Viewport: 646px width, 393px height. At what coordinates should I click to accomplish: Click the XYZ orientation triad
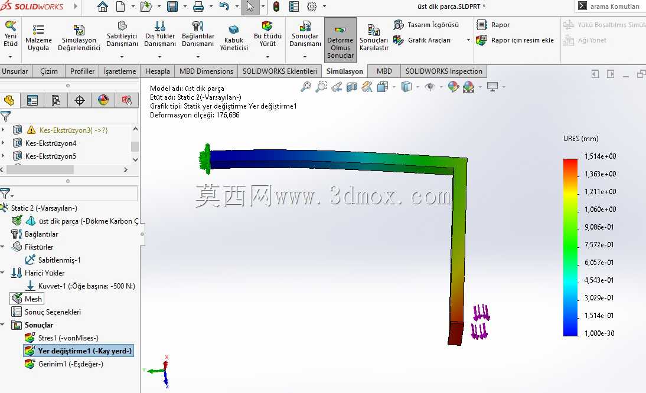[158, 371]
